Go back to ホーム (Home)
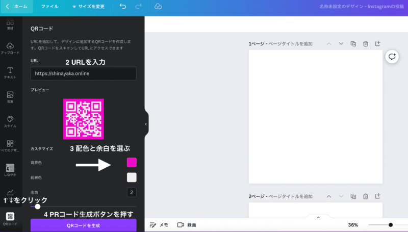 tap(17, 7)
